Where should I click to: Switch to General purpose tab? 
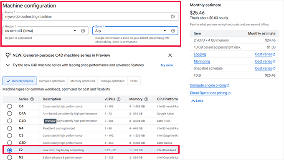(x=19, y=81)
